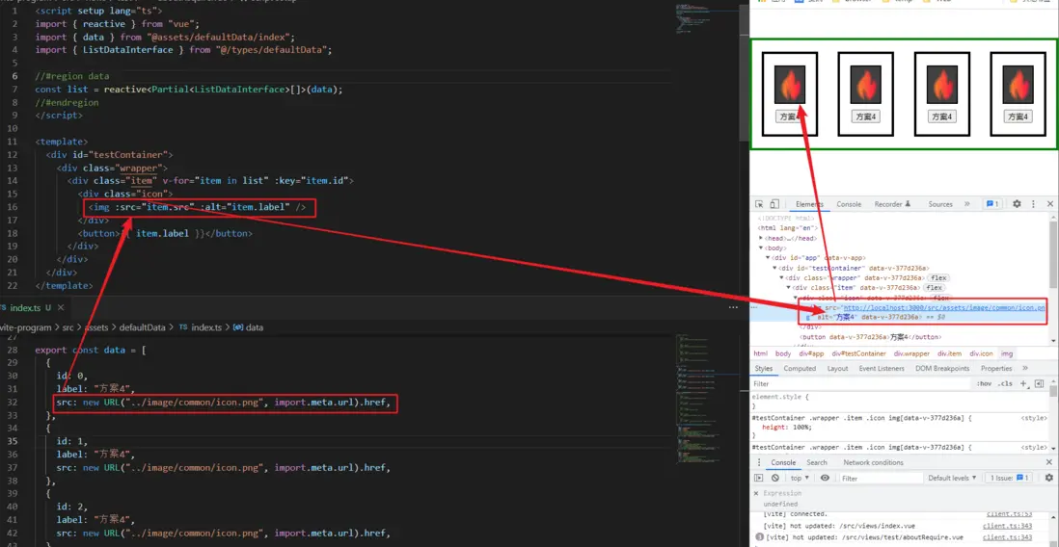Image resolution: width=1059 pixels, height=547 pixels.
Task: Open the Layout tab
Action: [837, 368]
